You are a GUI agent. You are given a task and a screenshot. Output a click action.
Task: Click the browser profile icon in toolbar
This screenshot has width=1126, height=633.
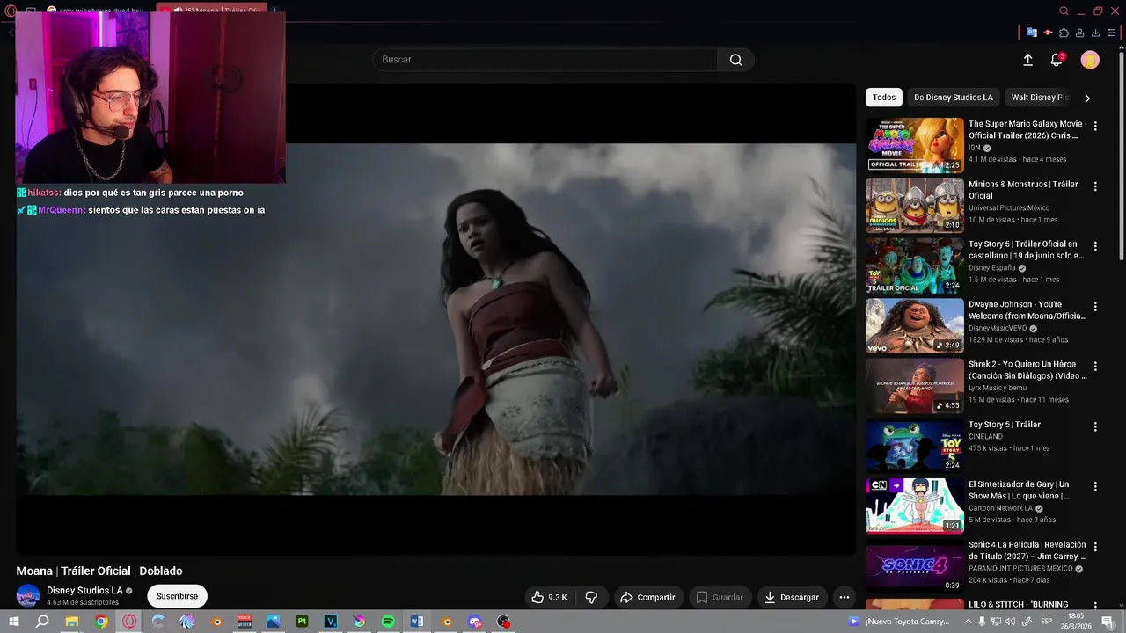pos(1079,33)
